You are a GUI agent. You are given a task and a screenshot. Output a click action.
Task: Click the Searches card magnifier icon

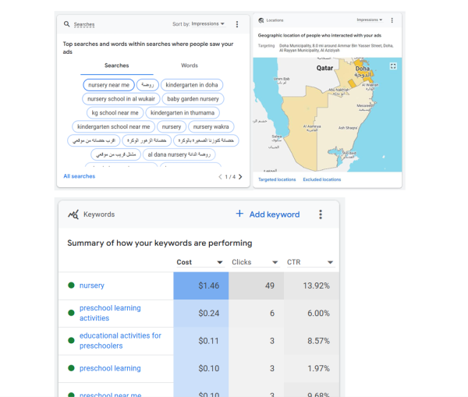click(66, 24)
